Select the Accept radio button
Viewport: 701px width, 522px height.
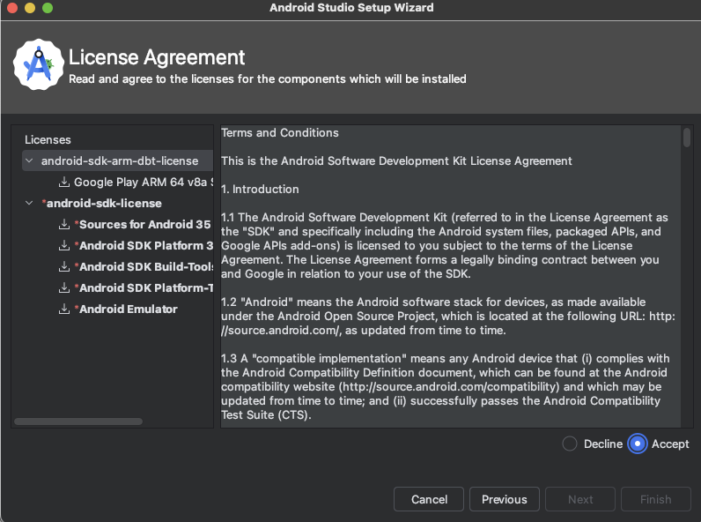tap(638, 444)
